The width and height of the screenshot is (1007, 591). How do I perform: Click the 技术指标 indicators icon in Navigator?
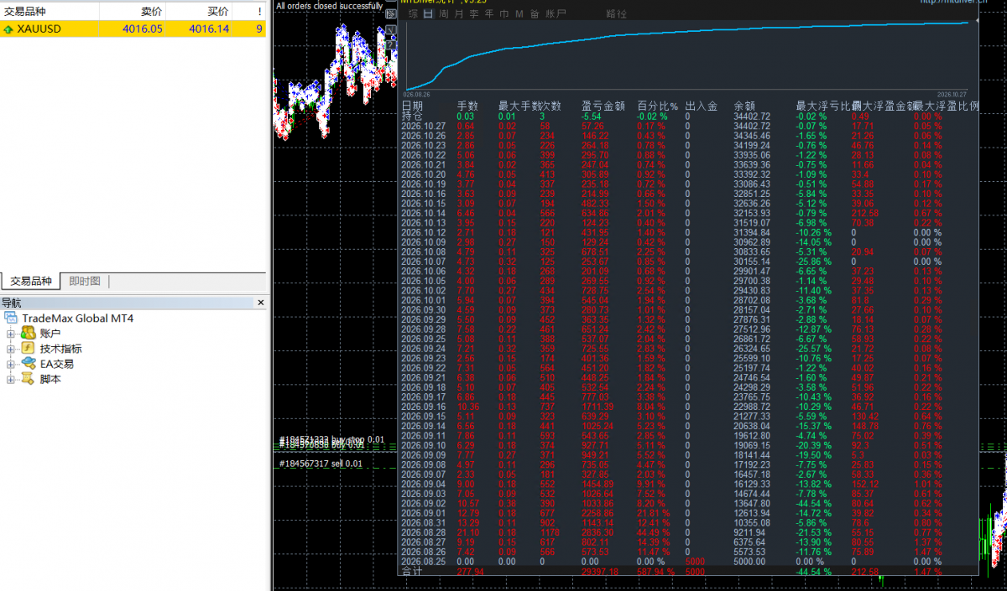[29, 349]
